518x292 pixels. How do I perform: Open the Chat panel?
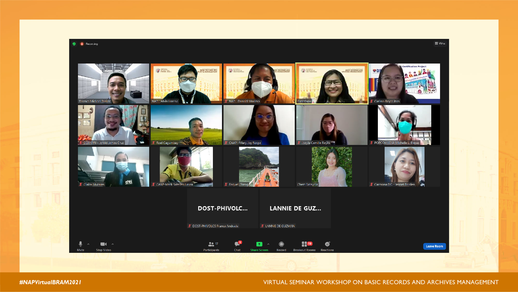(x=237, y=246)
